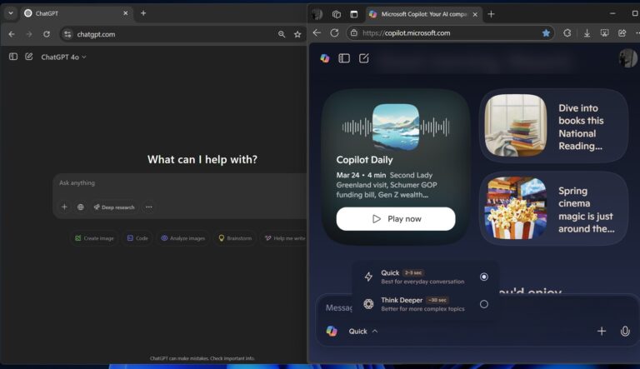Click the Create image suggestion chip

pyautogui.click(x=94, y=238)
